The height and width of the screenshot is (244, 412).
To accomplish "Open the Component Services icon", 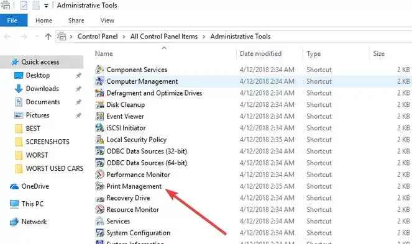I will [99, 70].
